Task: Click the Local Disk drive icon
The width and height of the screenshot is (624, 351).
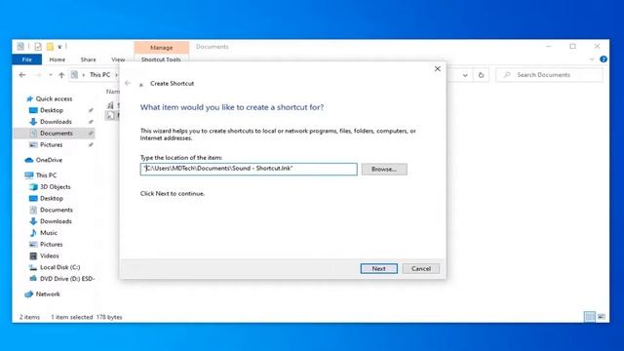Action: (33, 267)
